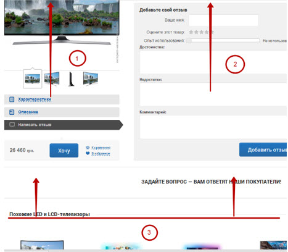Click the Описание document icon
Viewport: 288px width, 252px height.
click(x=12, y=112)
